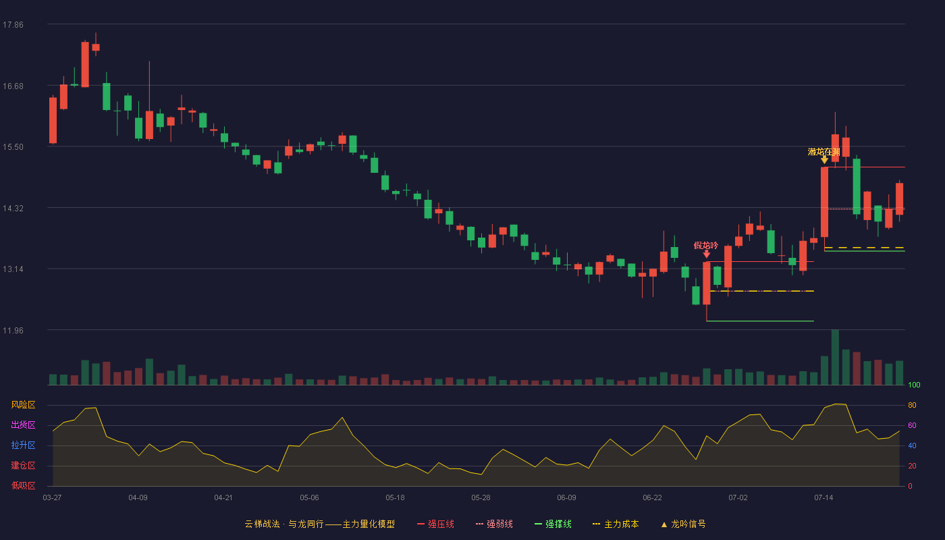Click the 潜龙在渊 annotation label

[x=824, y=152]
